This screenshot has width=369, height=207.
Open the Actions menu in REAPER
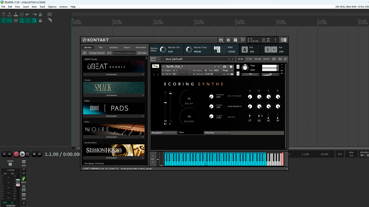(x=63, y=7)
